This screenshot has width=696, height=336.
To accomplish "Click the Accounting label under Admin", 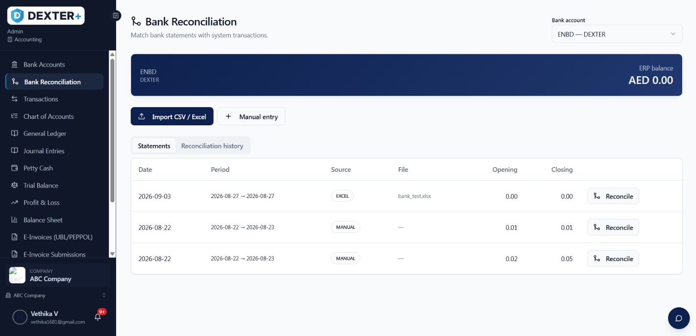I will tap(28, 40).
